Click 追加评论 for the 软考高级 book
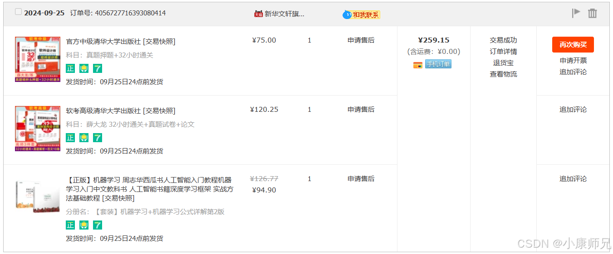Screen dimensions: 613x254 coord(573,110)
